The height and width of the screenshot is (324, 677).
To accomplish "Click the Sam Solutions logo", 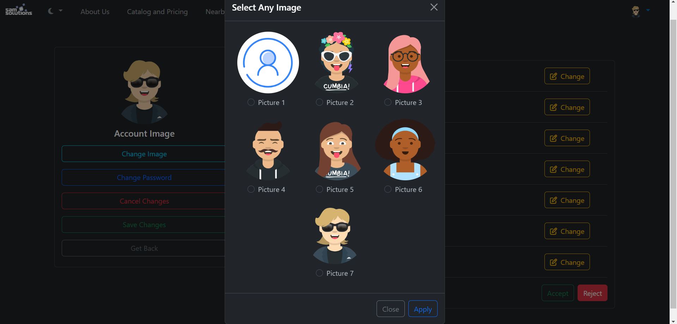I will [18, 10].
